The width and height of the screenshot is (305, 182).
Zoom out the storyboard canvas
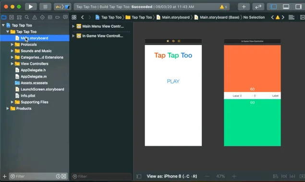point(207,176)
